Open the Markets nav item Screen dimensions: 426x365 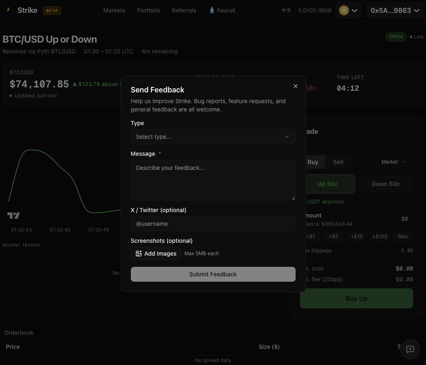pos(114,10)
